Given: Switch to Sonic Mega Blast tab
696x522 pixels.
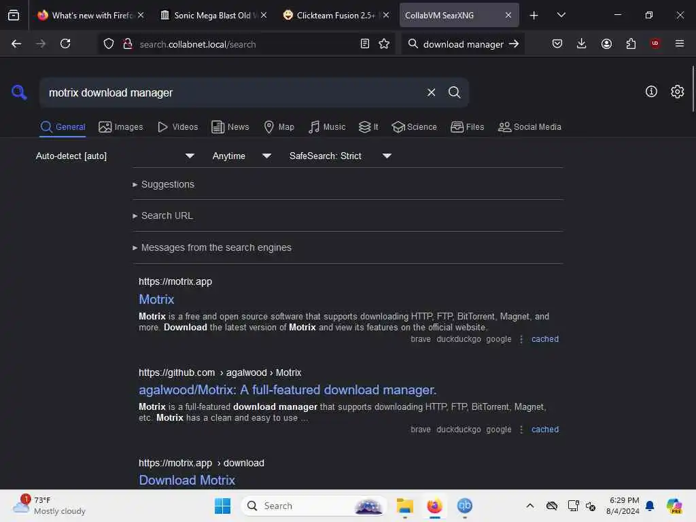Looking at the screenshot, I should pyautogui.click(x=213, y=15).
